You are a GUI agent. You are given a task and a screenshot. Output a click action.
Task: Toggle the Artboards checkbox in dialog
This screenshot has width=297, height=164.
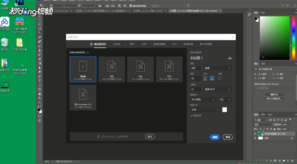(x=220, y=78)
